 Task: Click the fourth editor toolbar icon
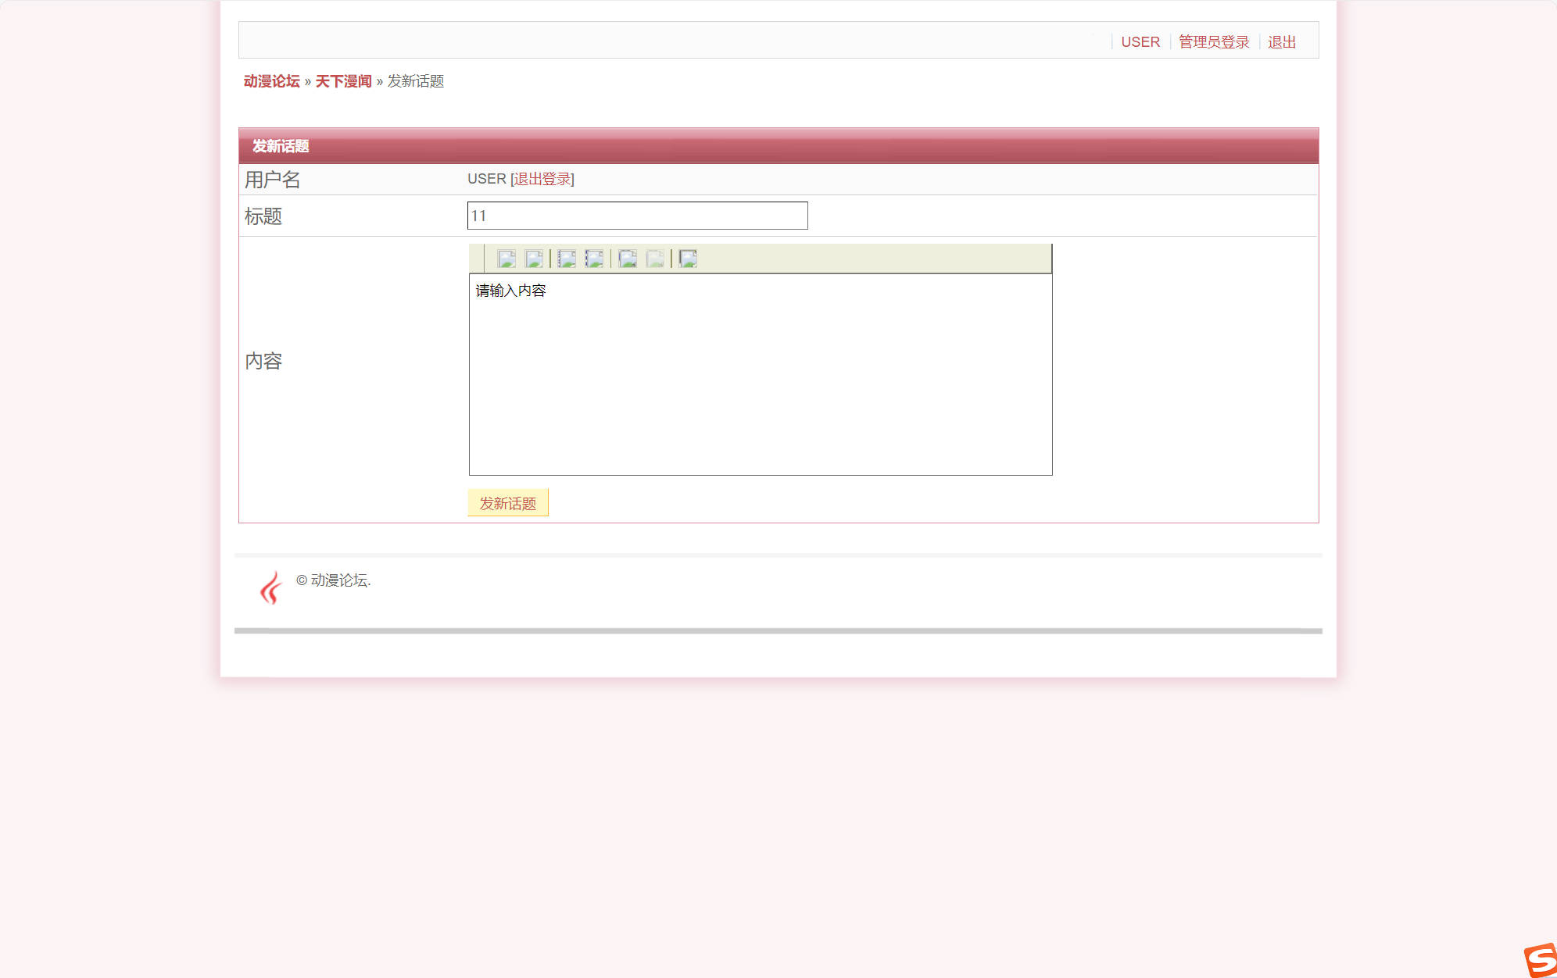coord(594,259)
